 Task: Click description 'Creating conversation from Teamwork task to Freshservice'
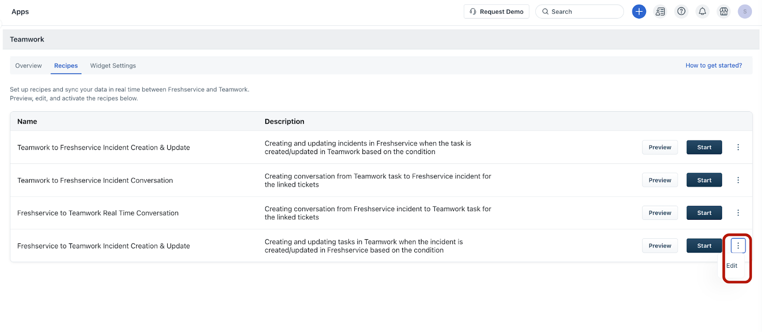pos(378,180)
